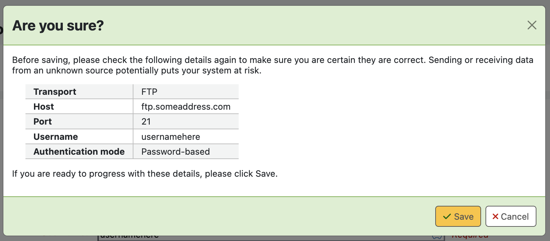Screen dimensions: 550x241
Task: Click the red X icon on Cancel
Action: tap(495, 217)
